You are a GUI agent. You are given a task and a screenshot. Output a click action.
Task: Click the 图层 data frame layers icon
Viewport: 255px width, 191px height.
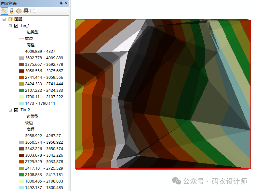coord(10,19)
